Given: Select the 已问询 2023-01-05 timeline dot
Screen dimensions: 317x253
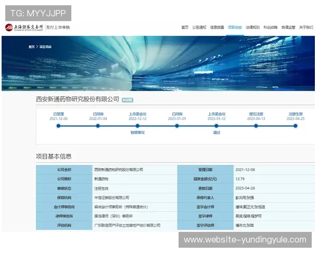Looking at the screenshot, I should pos(177,126).
